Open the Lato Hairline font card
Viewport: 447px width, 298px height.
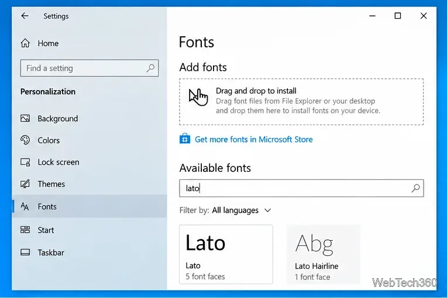pyautogui.click(x=324, y=254)
